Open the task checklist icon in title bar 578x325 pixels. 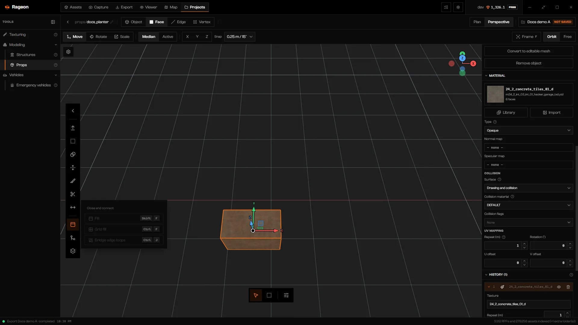[x=446, y=7]
